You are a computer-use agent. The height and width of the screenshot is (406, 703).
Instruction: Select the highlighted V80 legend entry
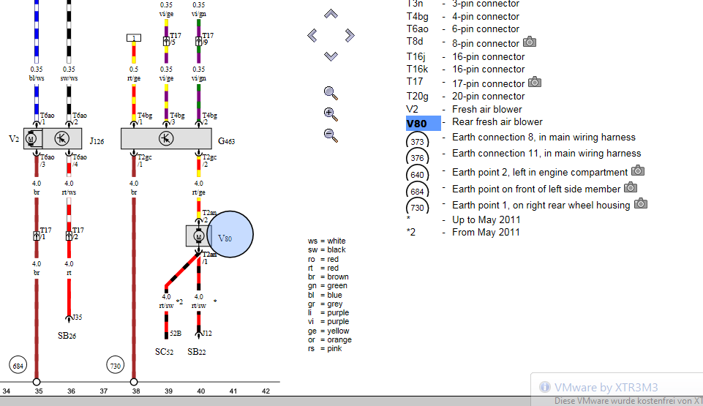[424, 123]
